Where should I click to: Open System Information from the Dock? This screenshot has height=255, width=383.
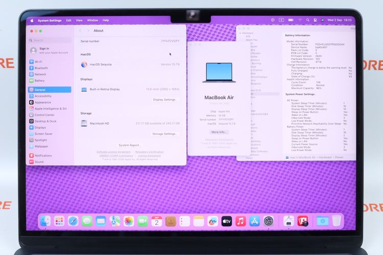tap(289, 221)
